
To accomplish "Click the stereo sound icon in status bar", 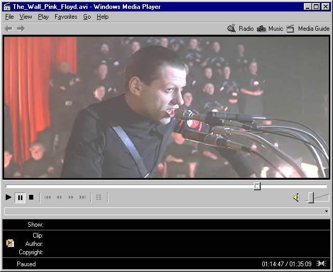I will (322, 264).
